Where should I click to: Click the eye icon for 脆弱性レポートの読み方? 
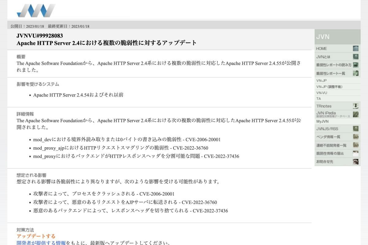356,65
